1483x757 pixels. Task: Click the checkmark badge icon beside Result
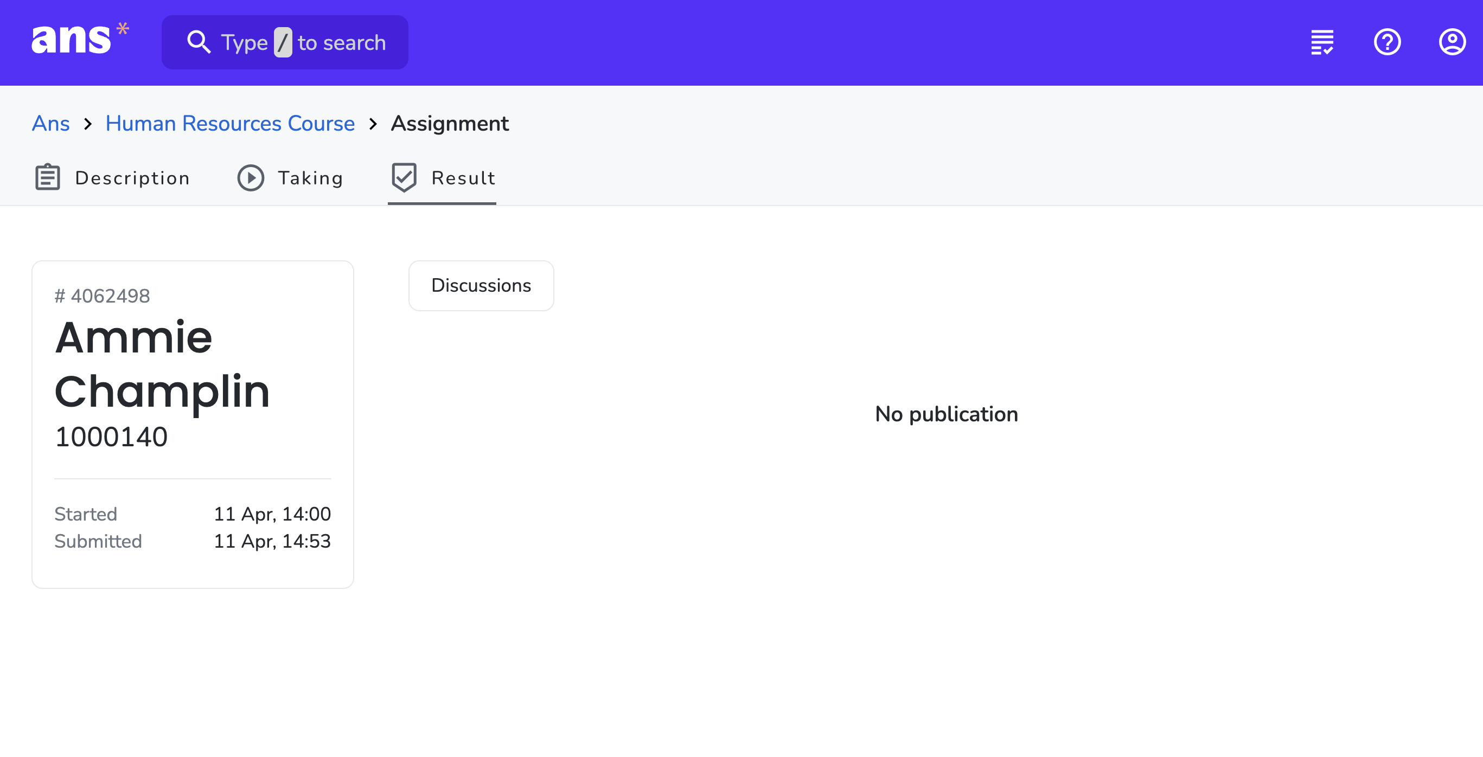pyautogui.click(x=404, y=177)
